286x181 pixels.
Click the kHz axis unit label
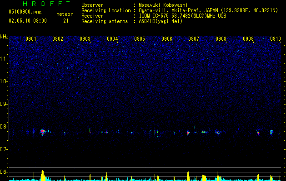point(4,37)
